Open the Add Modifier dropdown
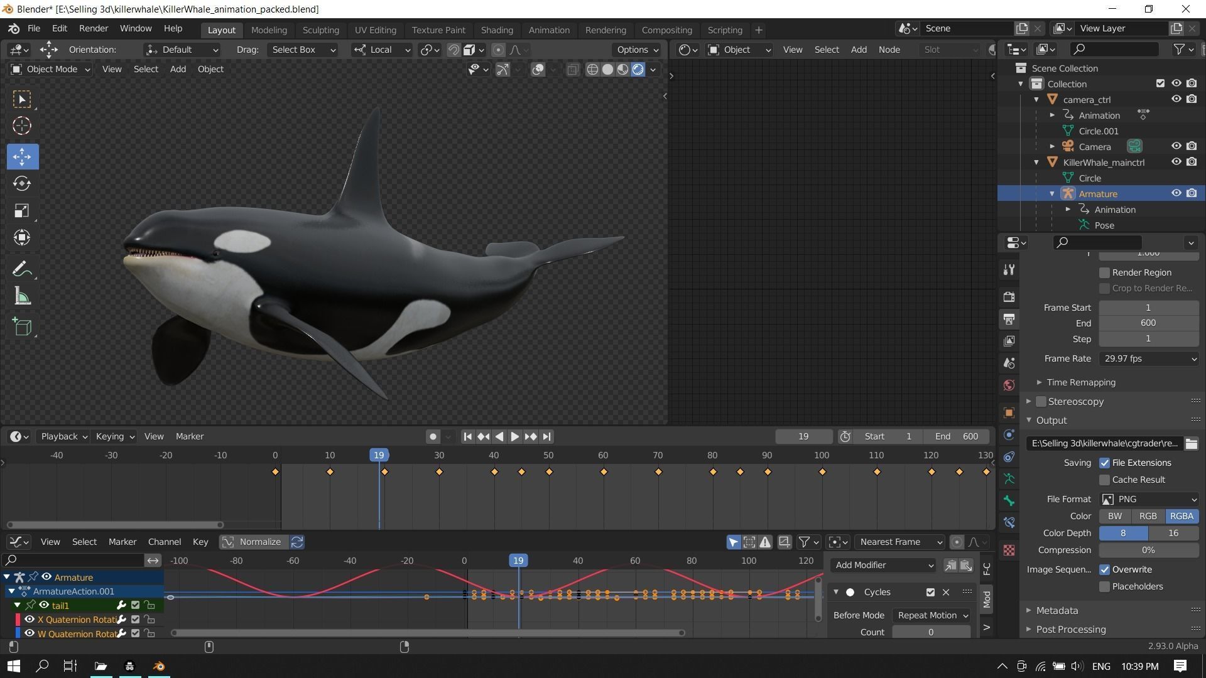Screen dimensions: 1206x678 coord(883,565)
